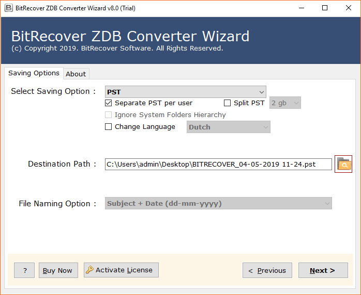Screen dimensions: 361x295
Task: Open the Select Saving Option PST dropdown
Action: 186,92
